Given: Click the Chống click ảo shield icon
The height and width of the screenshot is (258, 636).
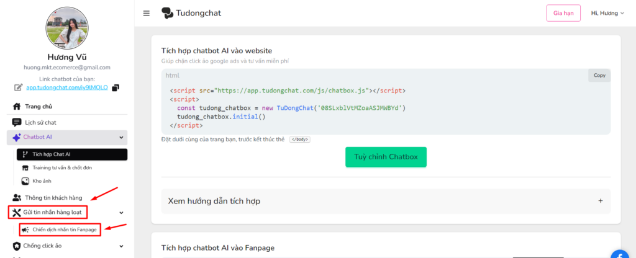Looking at the screenshot, I should point(17,246).
